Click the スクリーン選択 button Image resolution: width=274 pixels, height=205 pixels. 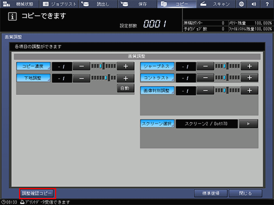point(157,124)
